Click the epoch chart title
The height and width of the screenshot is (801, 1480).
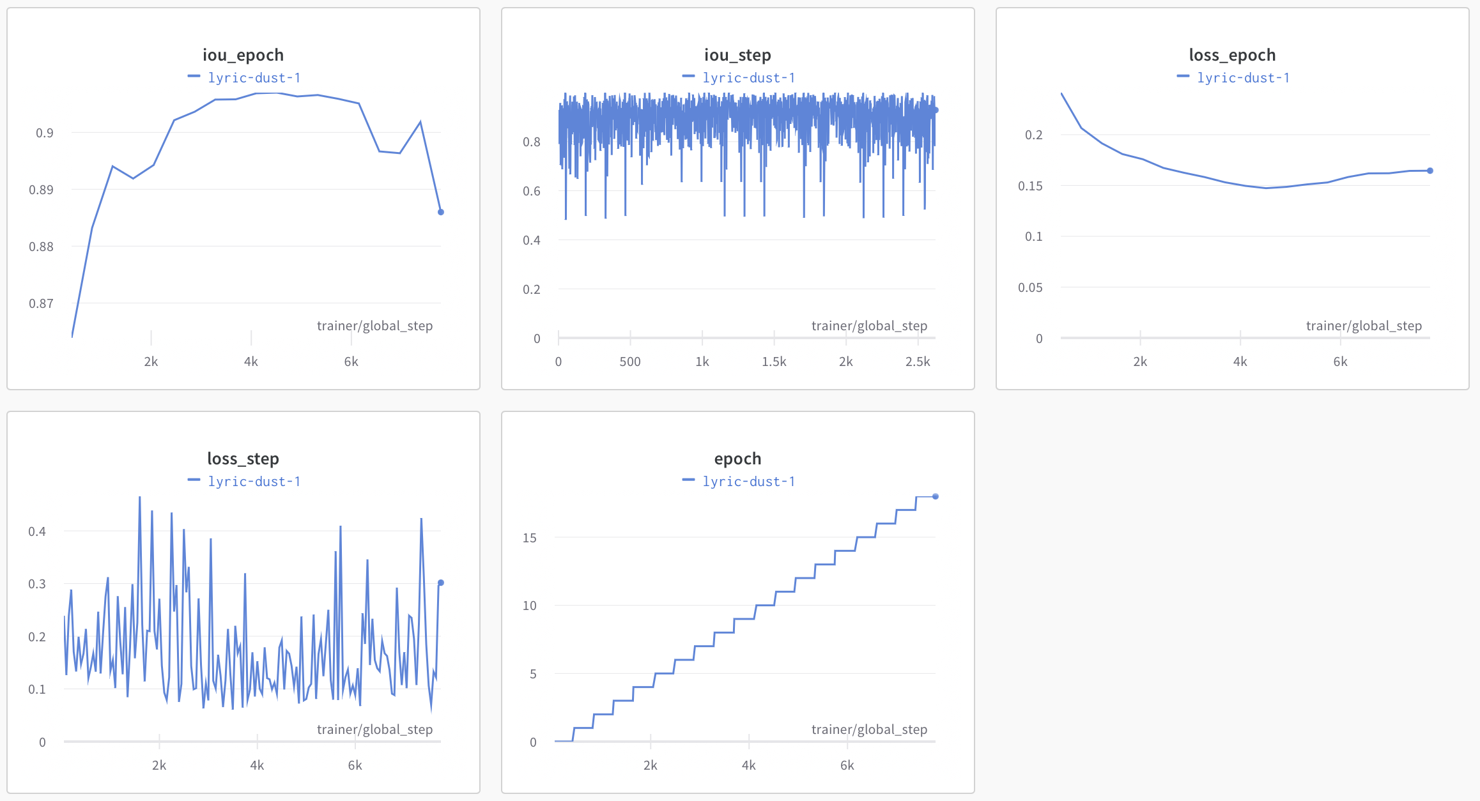[x=737, y=459]
